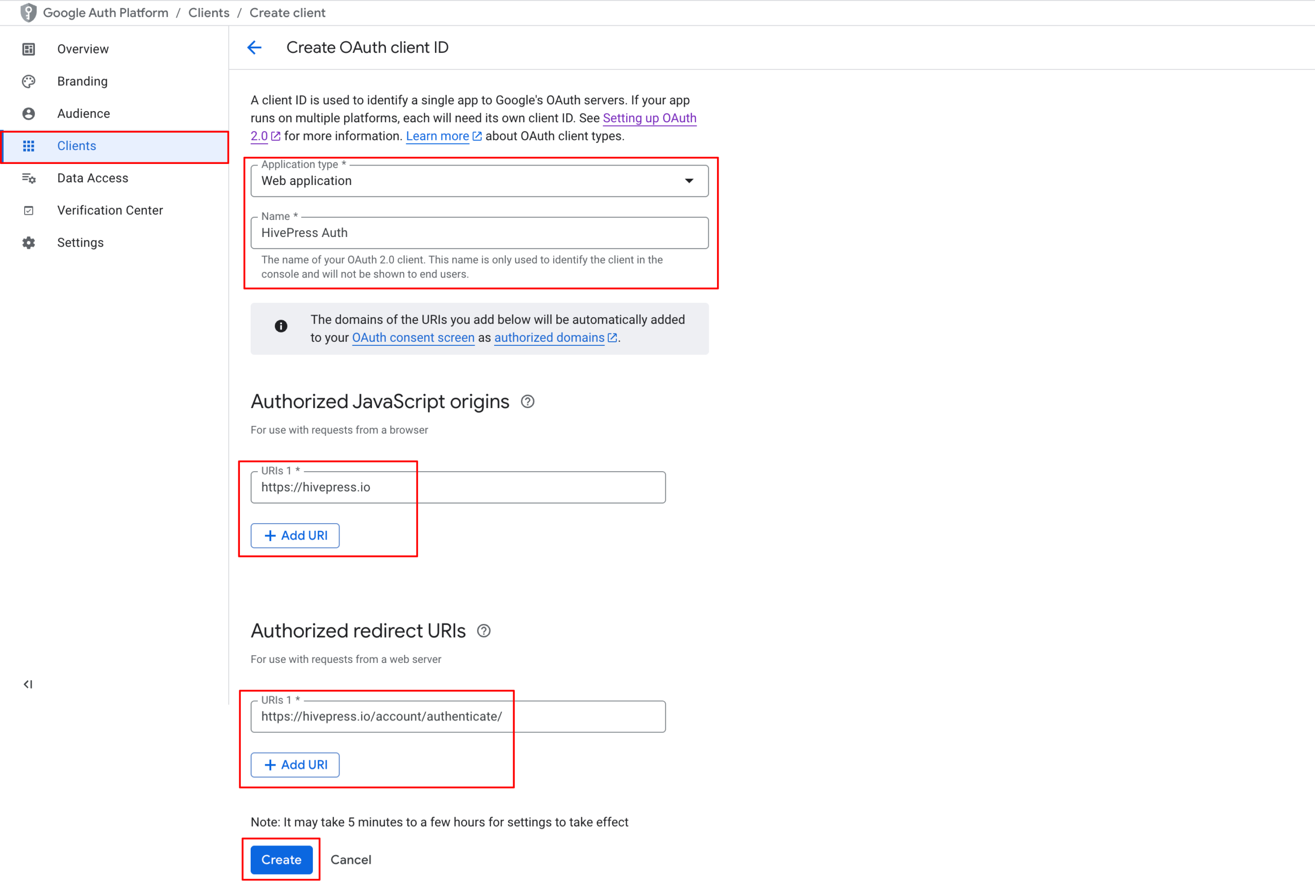Click "Google Auth Platform" in the breadcrumb
Viewport: 1315px width, 886px height.
(106, 12)
